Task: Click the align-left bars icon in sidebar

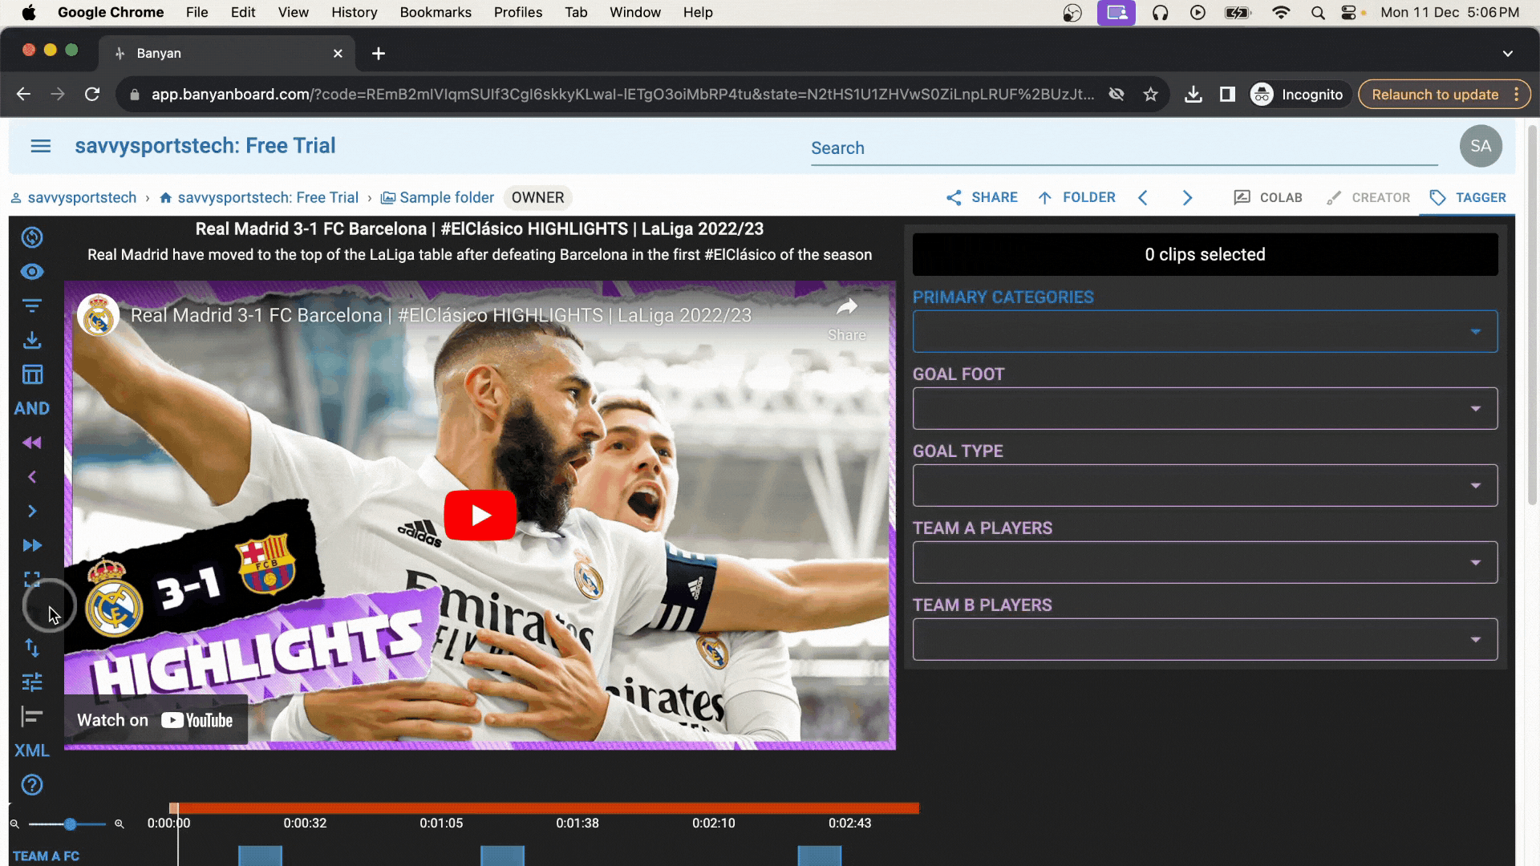Action: (32, 716)
